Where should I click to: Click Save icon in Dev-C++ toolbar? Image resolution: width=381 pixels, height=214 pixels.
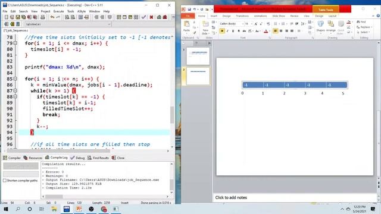pyautogui.click(x=18, y=17)
